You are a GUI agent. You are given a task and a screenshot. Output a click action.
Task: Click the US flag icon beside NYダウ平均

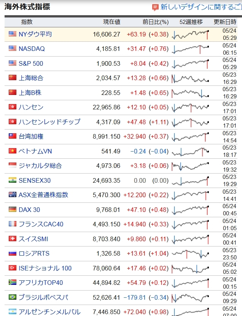pyautogui.click(x=13, y=34)
